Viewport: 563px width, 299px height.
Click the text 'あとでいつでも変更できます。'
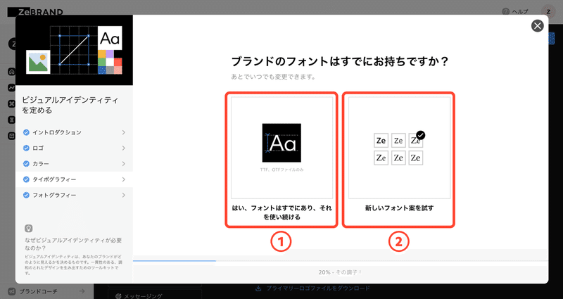point(273,77)
